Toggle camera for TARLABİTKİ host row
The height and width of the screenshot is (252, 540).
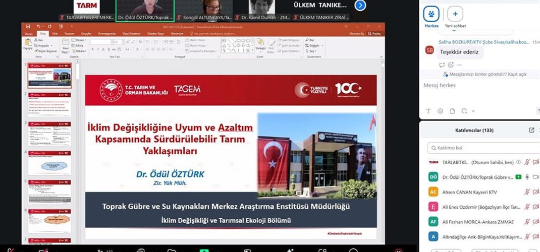click(535, 162)
